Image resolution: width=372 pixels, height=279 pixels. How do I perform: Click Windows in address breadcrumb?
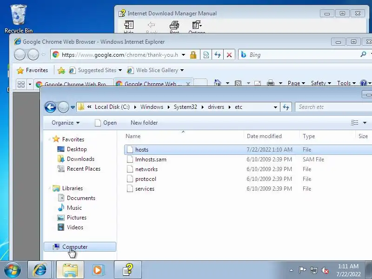pos(152,107)
